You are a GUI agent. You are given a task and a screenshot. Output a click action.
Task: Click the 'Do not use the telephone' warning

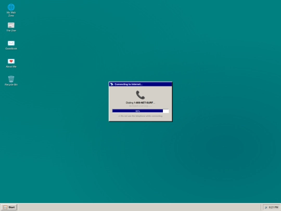click(x=140, y=116)
